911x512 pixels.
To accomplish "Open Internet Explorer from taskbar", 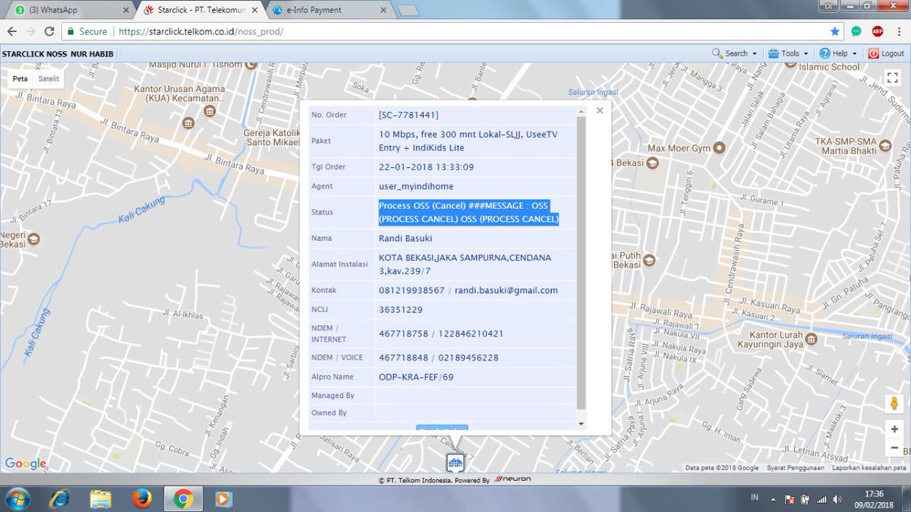I will coord(59,498).
